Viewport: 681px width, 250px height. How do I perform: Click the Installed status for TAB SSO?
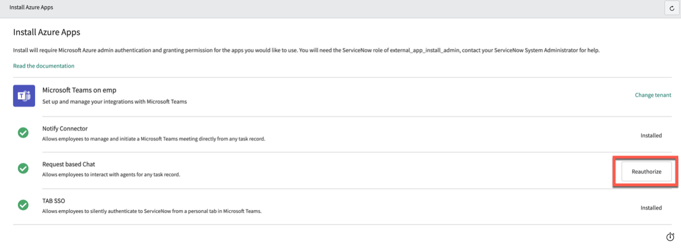(x=651, y=208)
